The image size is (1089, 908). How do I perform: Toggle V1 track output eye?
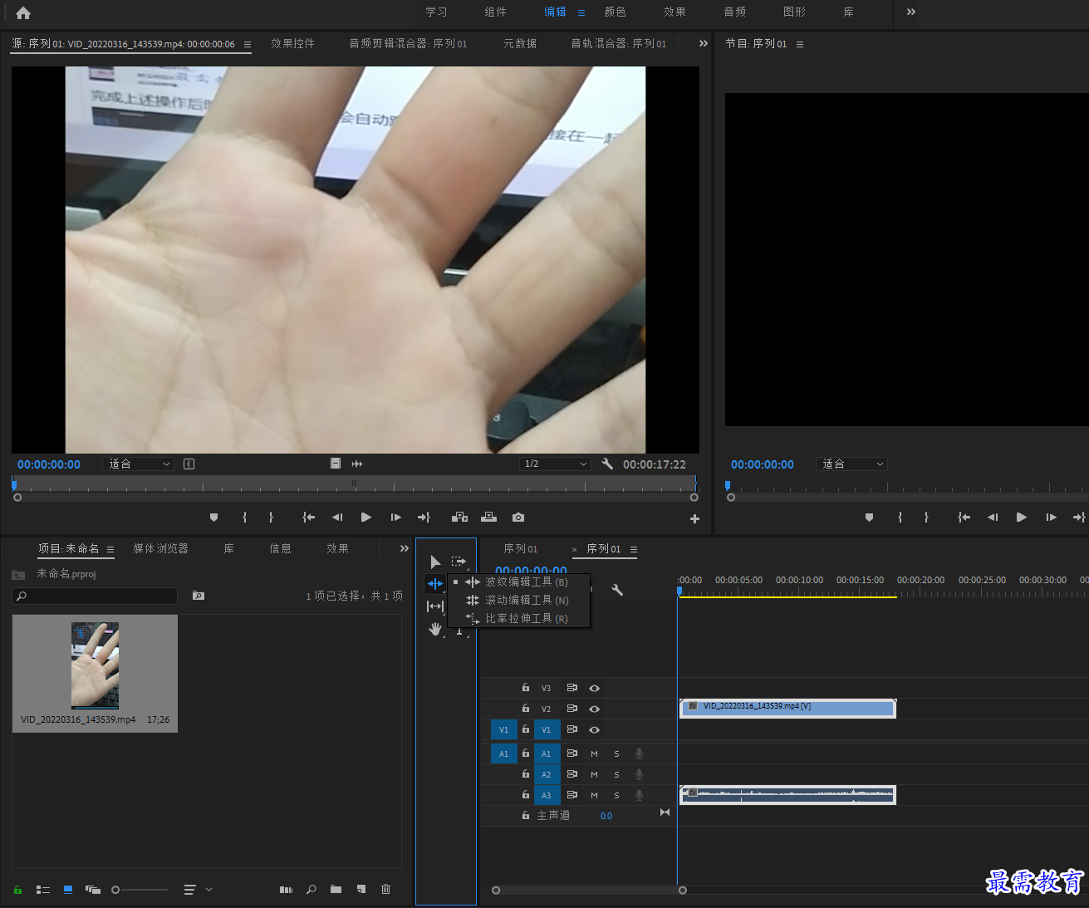tap(594, 730)
